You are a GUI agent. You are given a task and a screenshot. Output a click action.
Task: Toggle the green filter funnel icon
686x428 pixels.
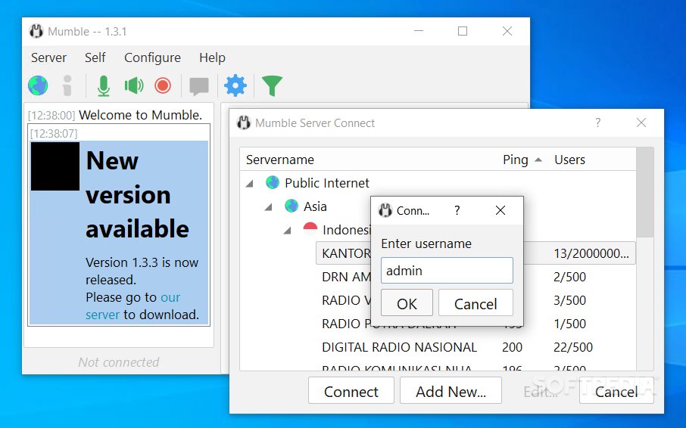tap(272, 85)
